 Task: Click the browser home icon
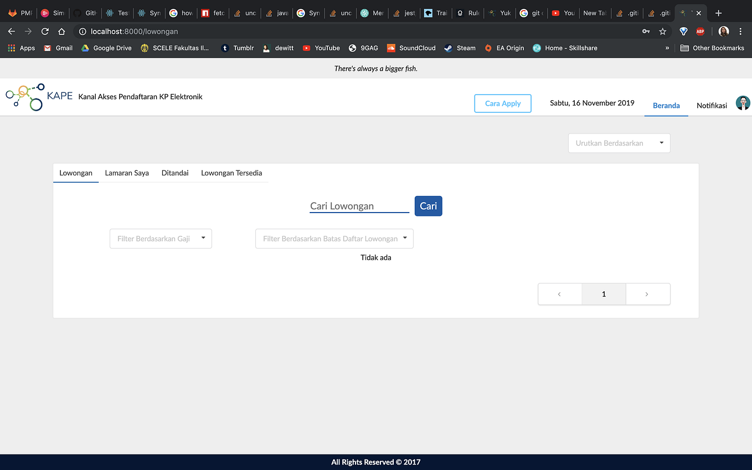[x=62, y=32]
